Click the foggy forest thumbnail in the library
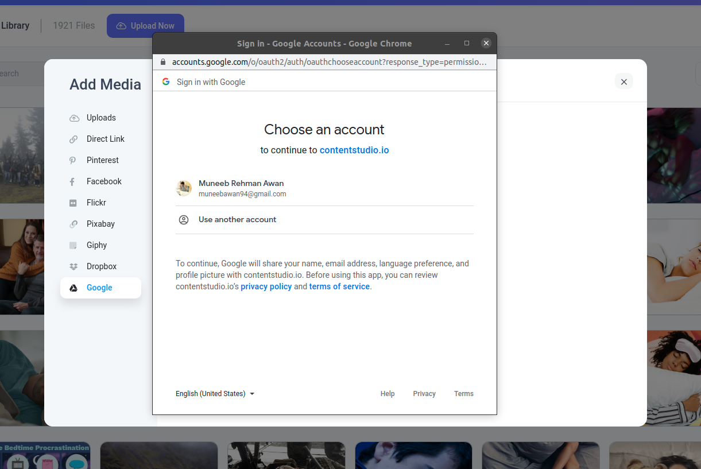This screenshot has width=701, height=469. tap(22, 156)
